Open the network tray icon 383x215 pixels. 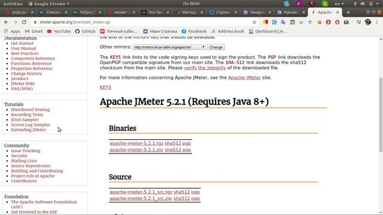point(355,4)
